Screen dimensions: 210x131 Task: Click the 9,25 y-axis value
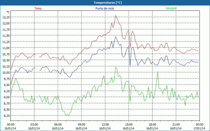pos(7,91)
